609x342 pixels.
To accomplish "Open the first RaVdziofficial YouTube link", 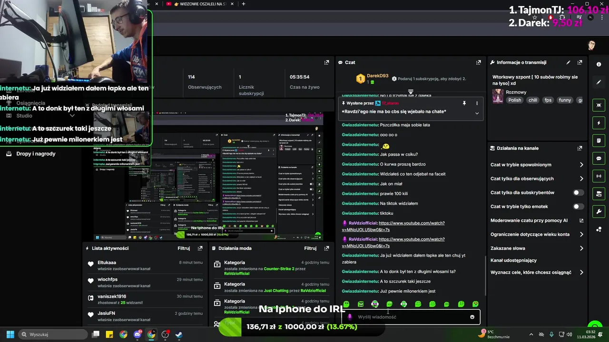I will [393, 226].
